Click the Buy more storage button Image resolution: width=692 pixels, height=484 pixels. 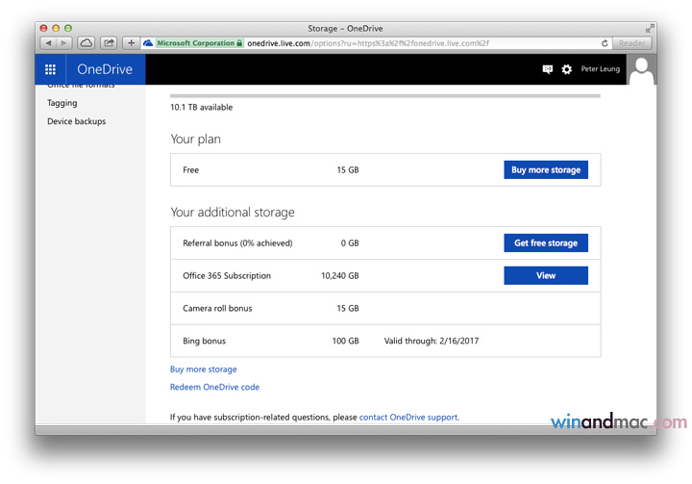545,170
